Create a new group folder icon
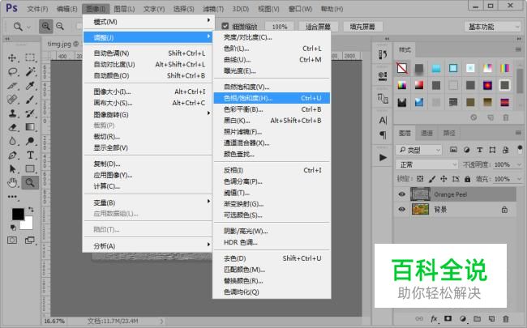 click(x=478, y=318)
